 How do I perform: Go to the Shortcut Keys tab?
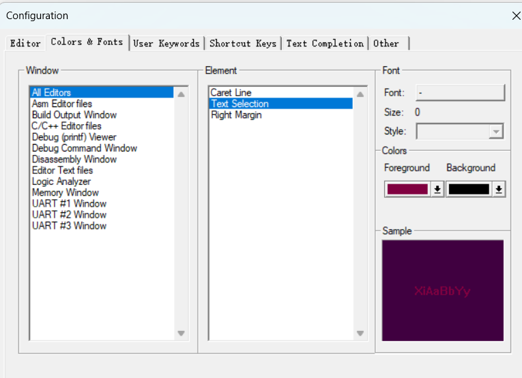(x=243, y=44)
